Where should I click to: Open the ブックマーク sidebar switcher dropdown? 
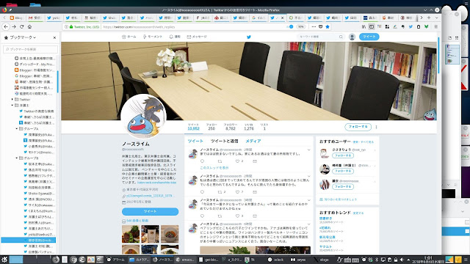point(23,37)
